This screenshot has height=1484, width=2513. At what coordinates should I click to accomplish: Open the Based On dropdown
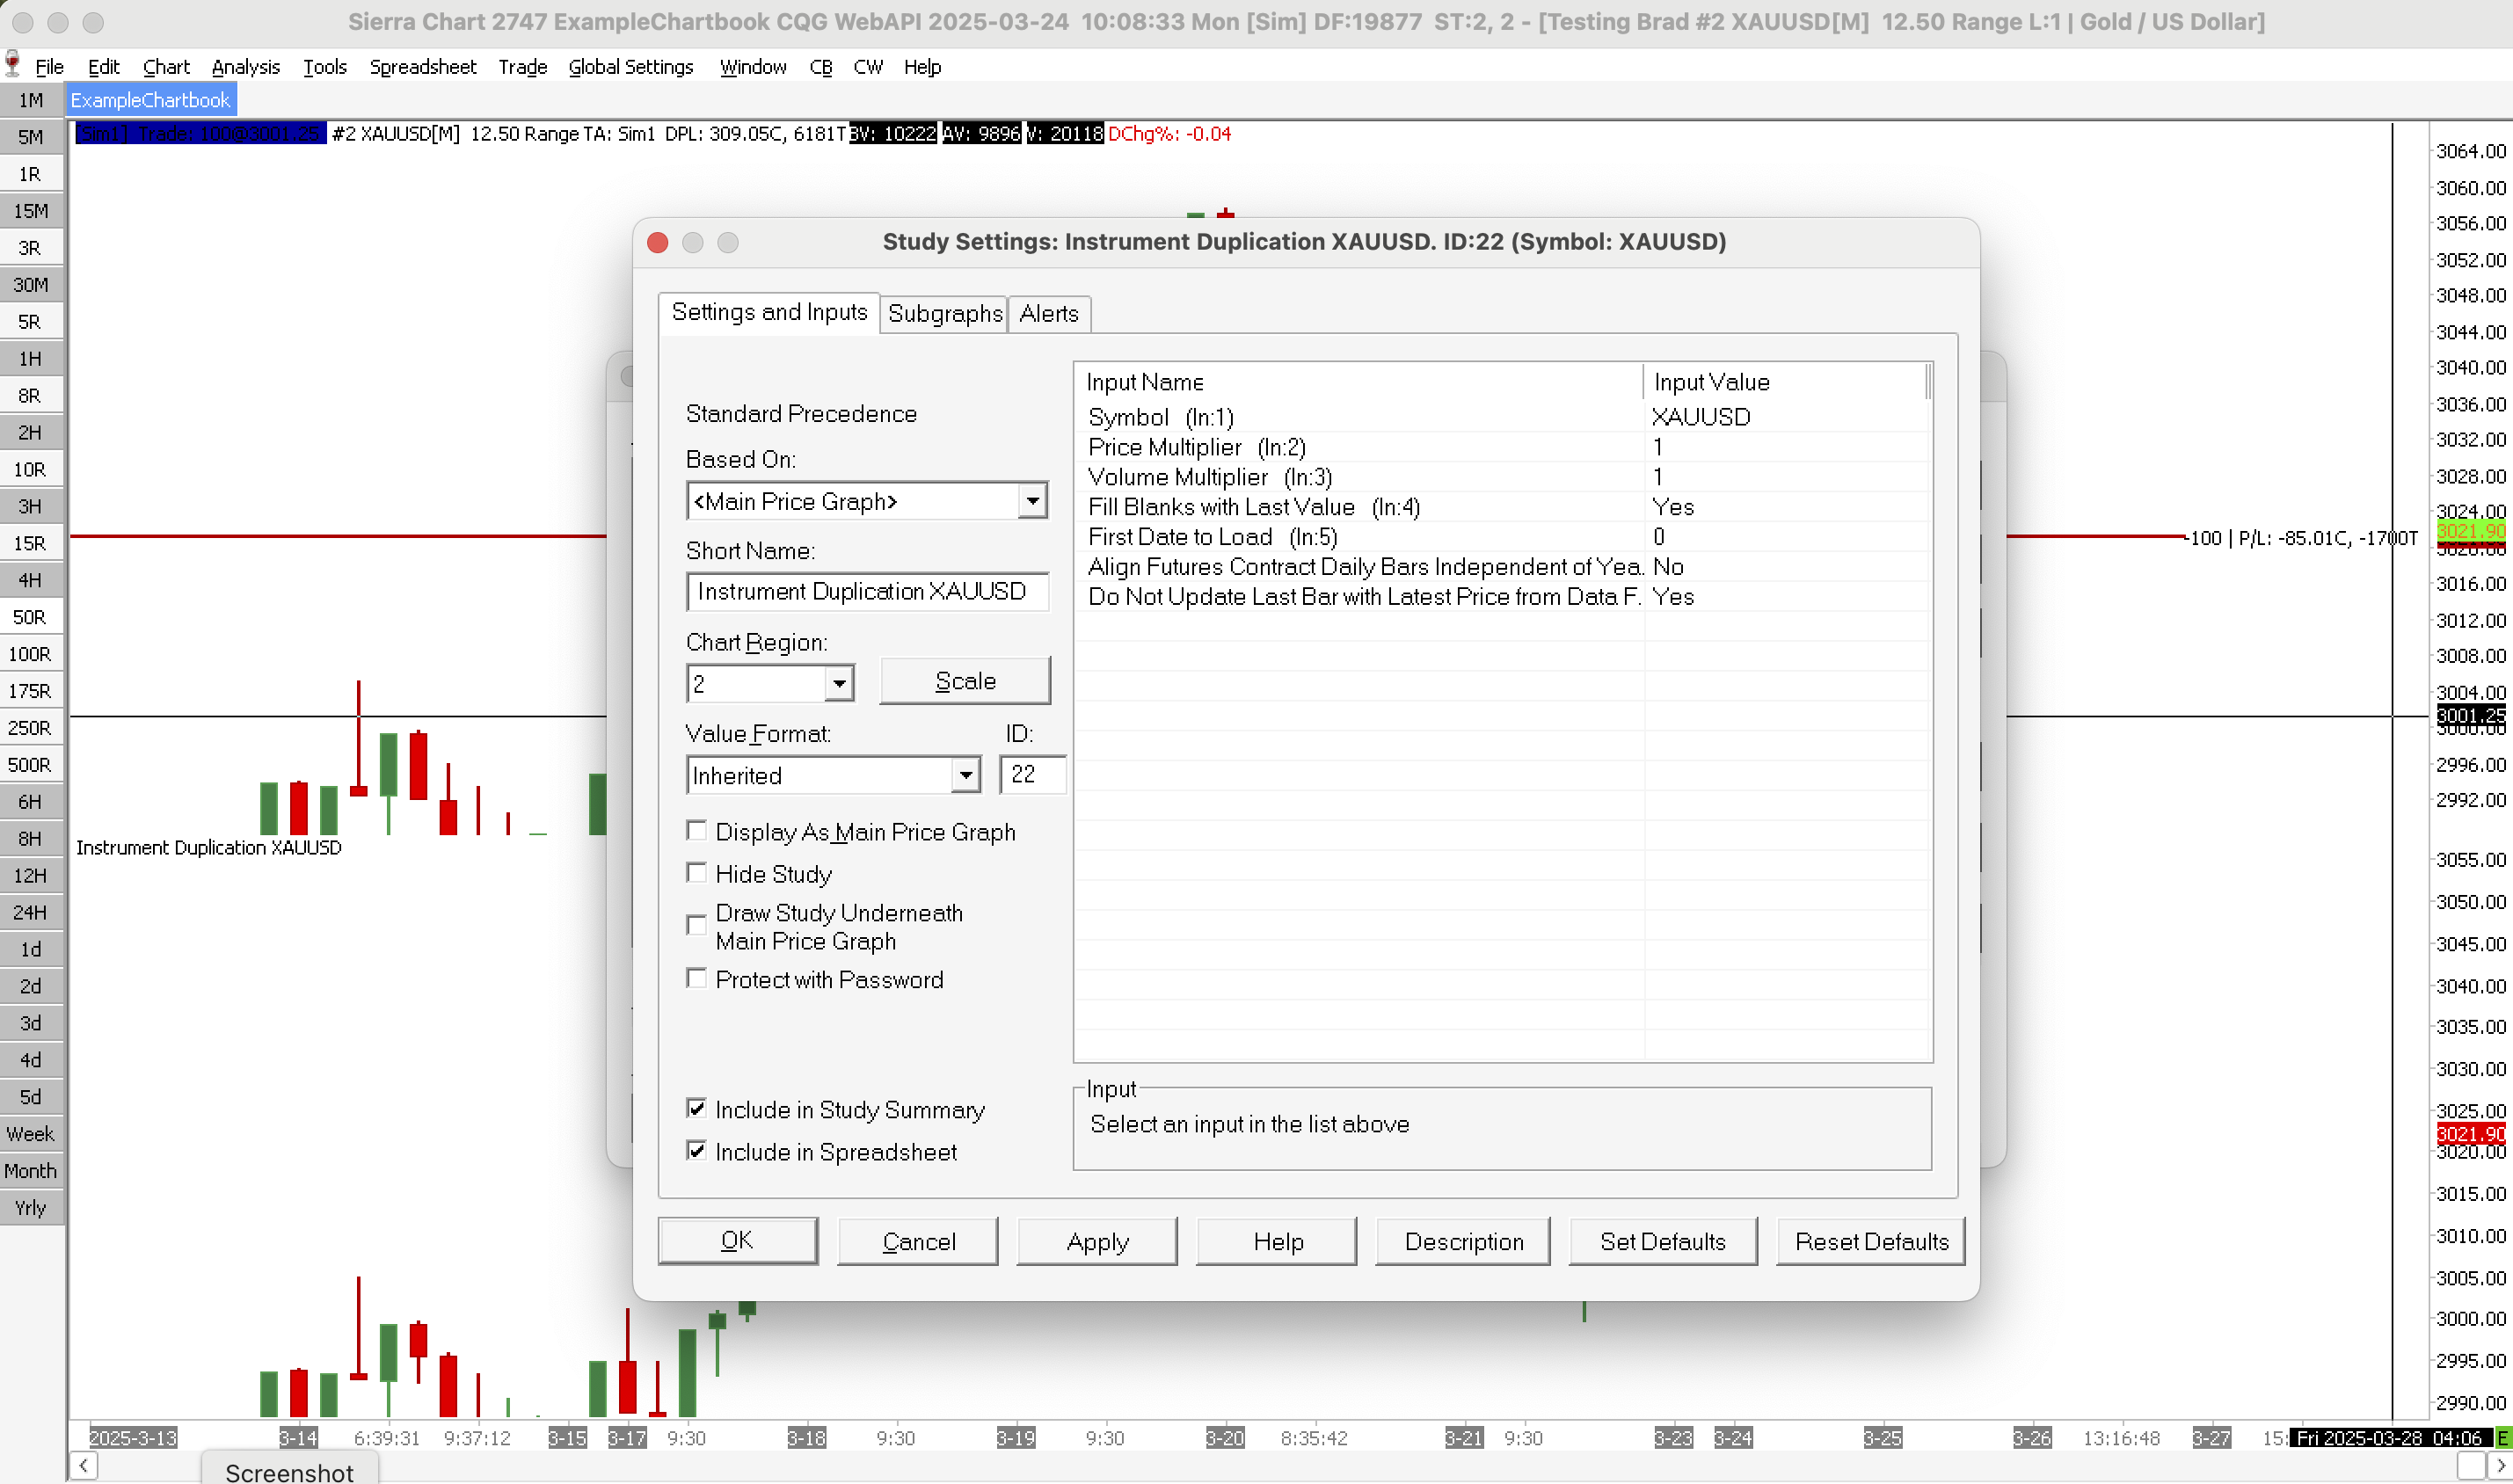(x=1032, y=501)
